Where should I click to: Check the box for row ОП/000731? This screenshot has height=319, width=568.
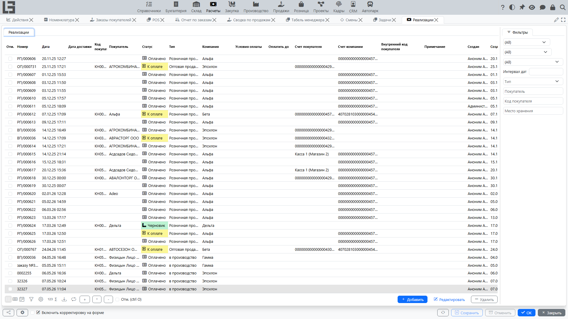[x=10, y=67]
